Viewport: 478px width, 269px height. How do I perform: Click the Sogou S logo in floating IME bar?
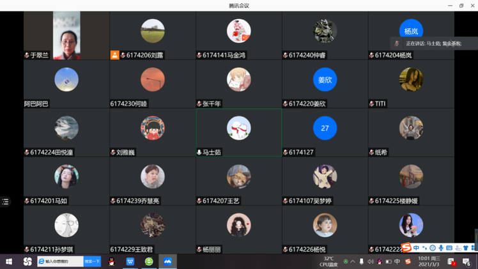[x=406, y=248]
